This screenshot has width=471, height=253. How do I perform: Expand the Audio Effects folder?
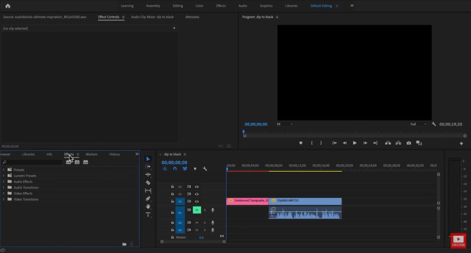pyautogui.click(x=4, y=181)
